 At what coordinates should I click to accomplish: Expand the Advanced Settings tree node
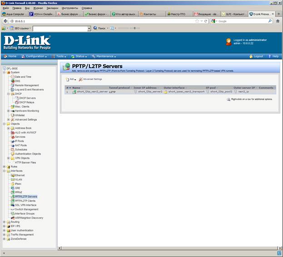point(9,119)
